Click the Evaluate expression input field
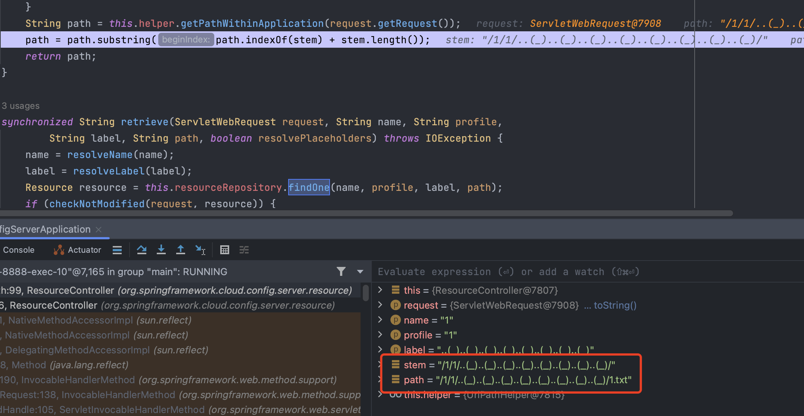Viewport: 804px width, 416px height. [x=508, y=272]
